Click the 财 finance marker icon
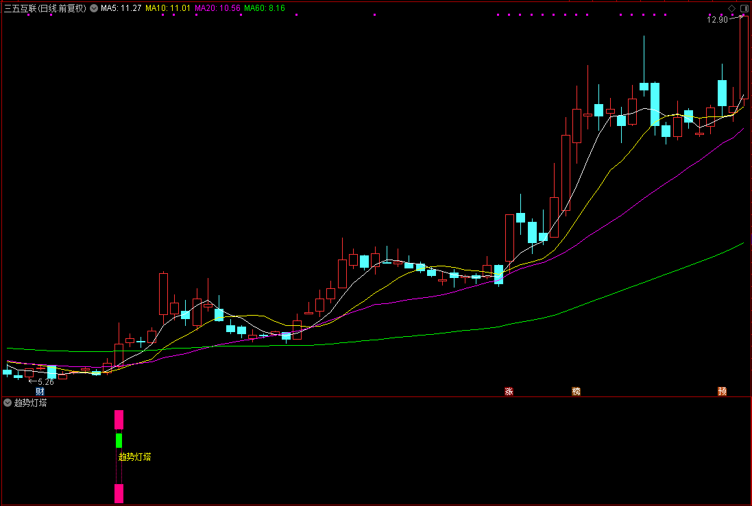The image size is (752, 506). click(x=40, y=392)
